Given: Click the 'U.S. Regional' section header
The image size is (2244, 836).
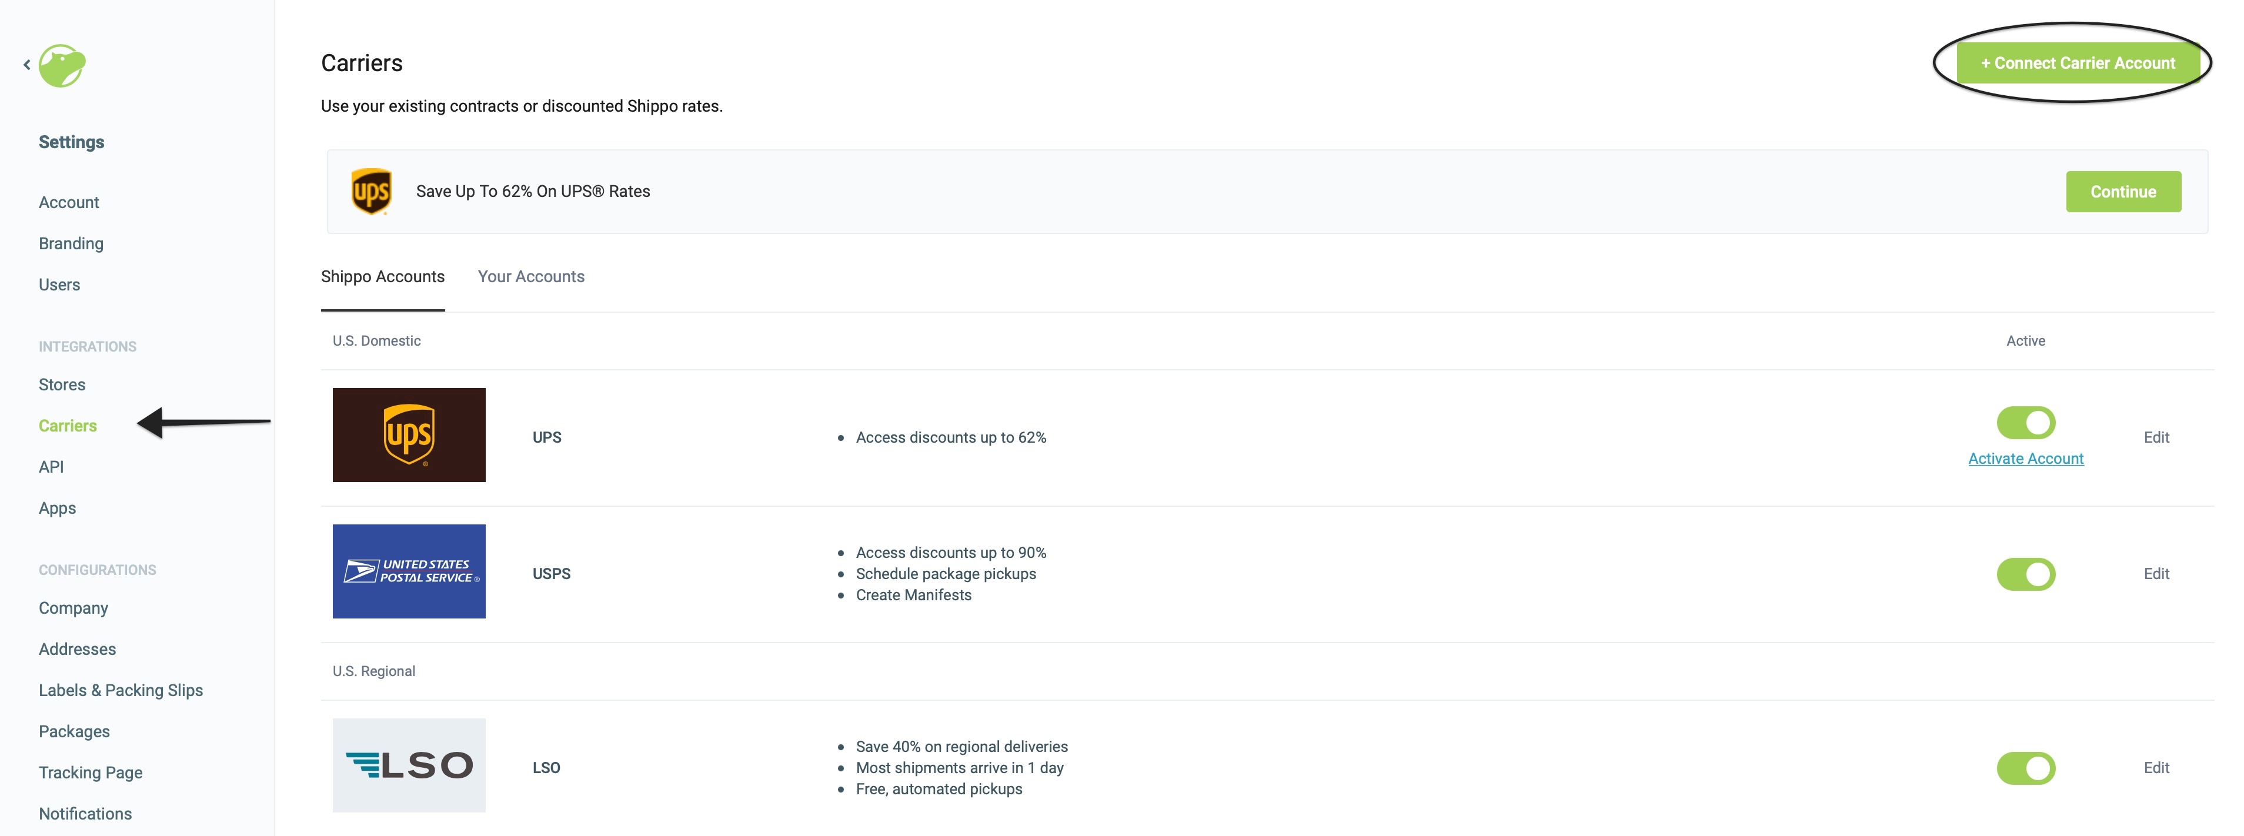Looking at the screenshot, I should pos(374,671).
